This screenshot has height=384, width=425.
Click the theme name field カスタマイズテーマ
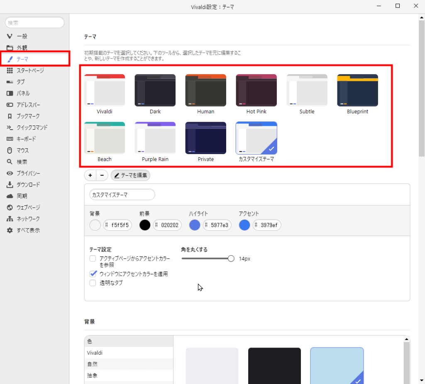122,195
